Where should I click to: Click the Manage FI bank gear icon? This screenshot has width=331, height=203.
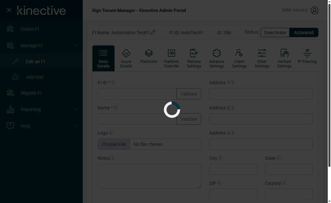10,45
